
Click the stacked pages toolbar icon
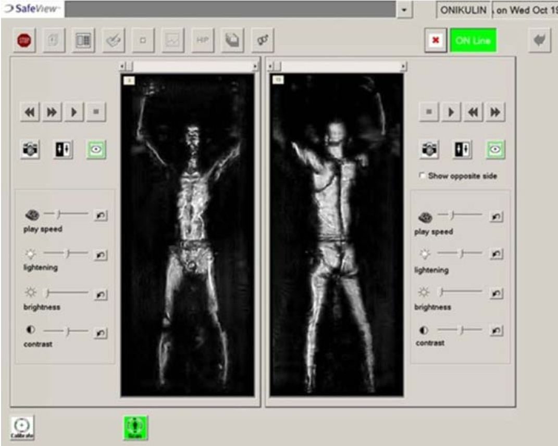pyautogui.click(x=232, y=40)
